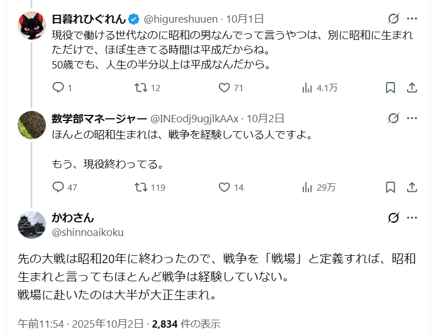
Task: Like the post with 71 likes
Action: (x=225, y=88)
